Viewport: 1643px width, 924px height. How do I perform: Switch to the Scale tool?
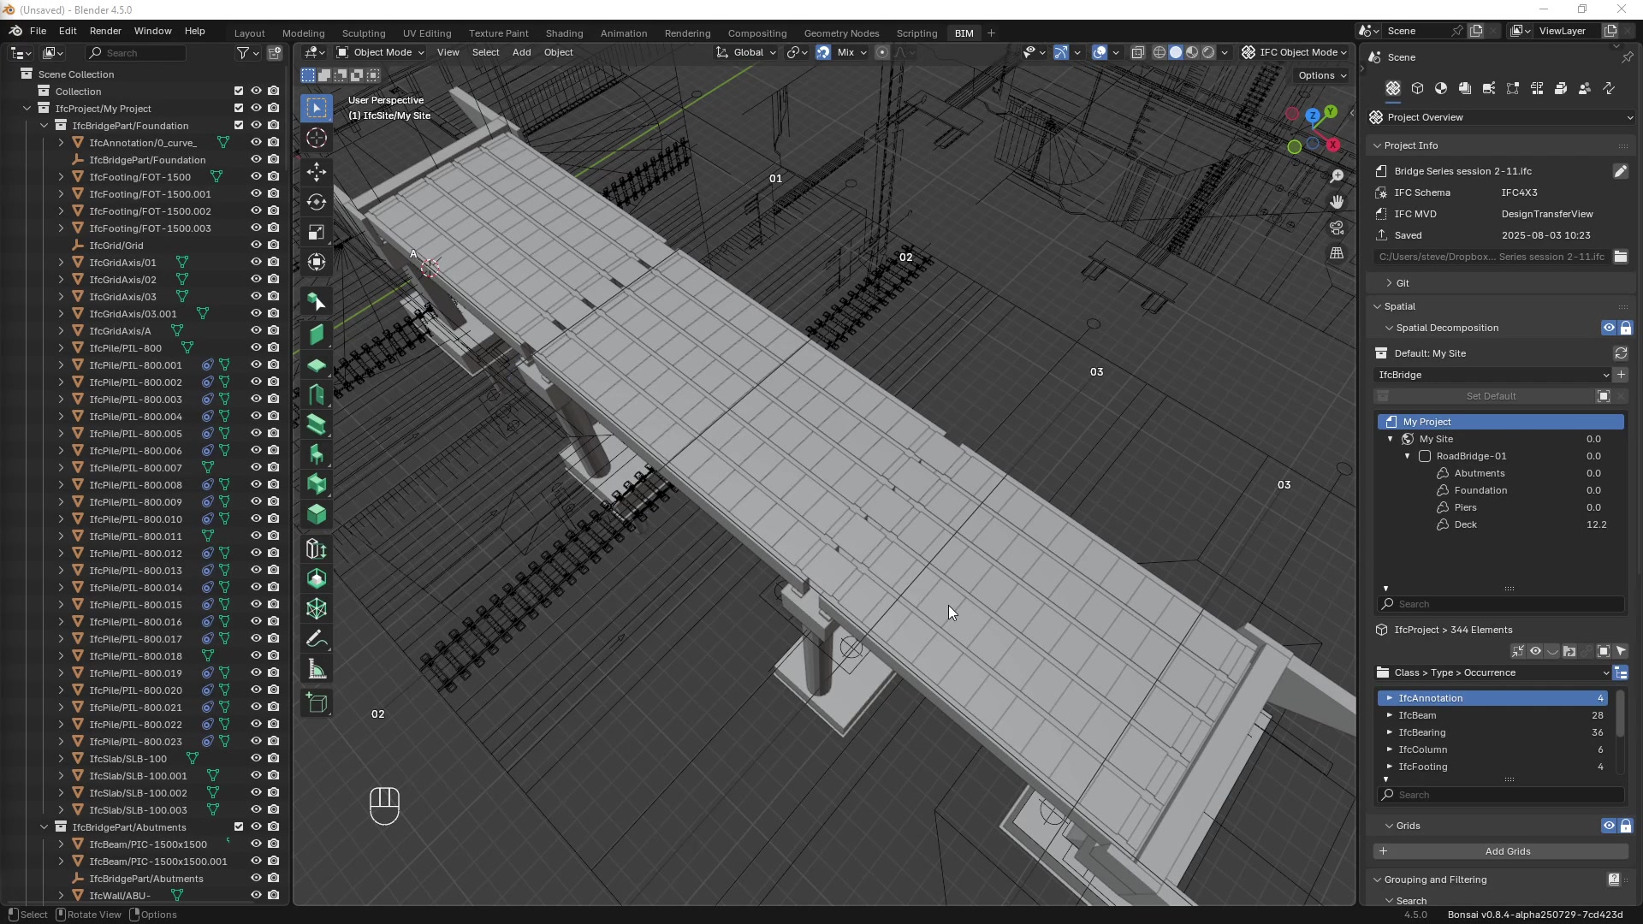[x=317, y=232]
